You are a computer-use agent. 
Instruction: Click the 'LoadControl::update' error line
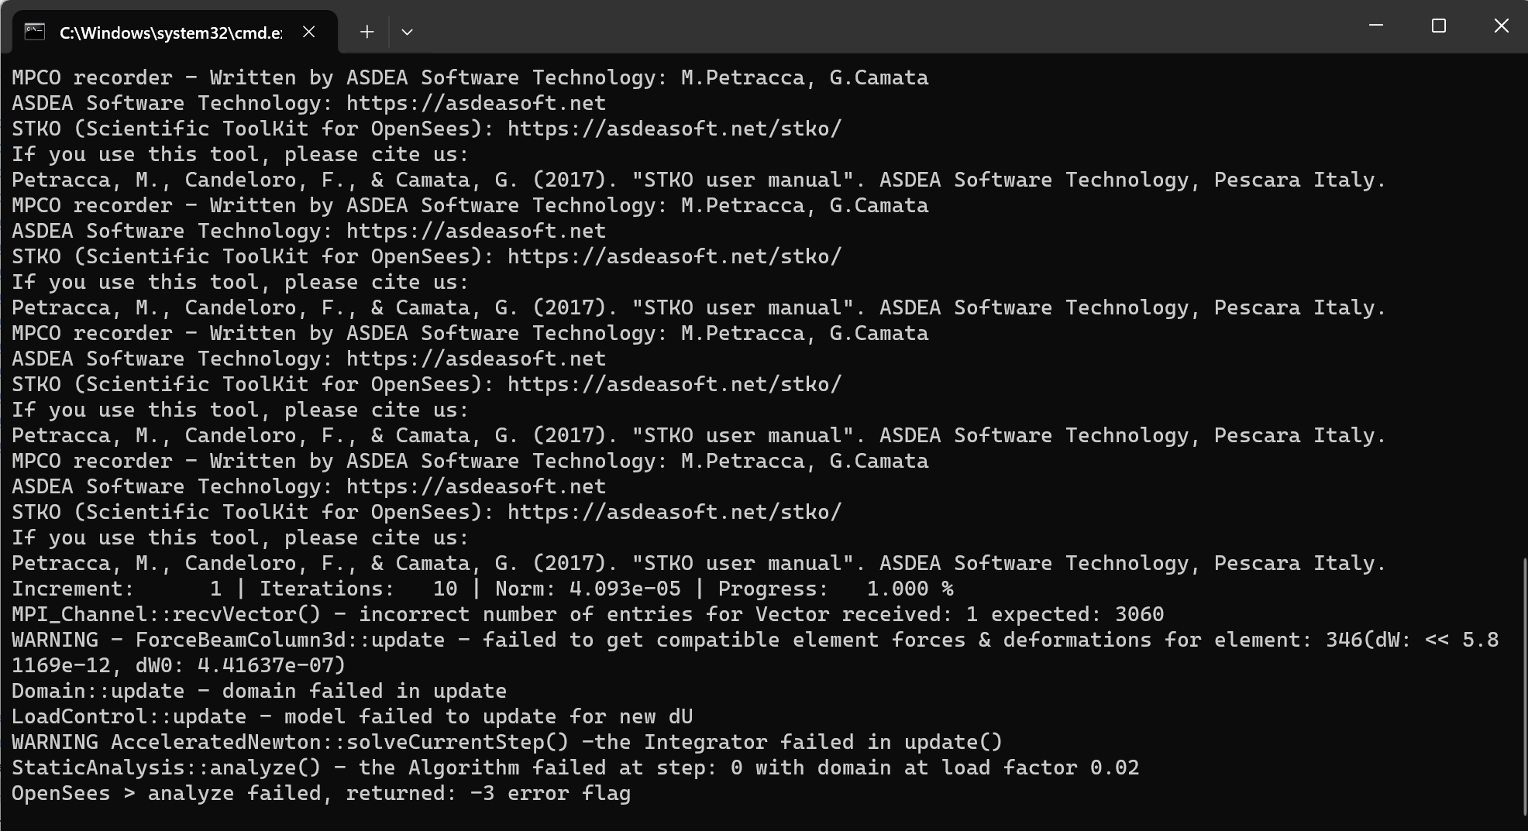(x=353, y=716)
